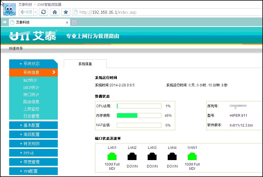Click the 系统时间 2014-2-28 9:9:5 text
This screenshot has width=263, height=177.
(115, 85)
